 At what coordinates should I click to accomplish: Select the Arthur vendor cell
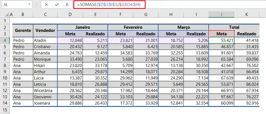point(45,72)
